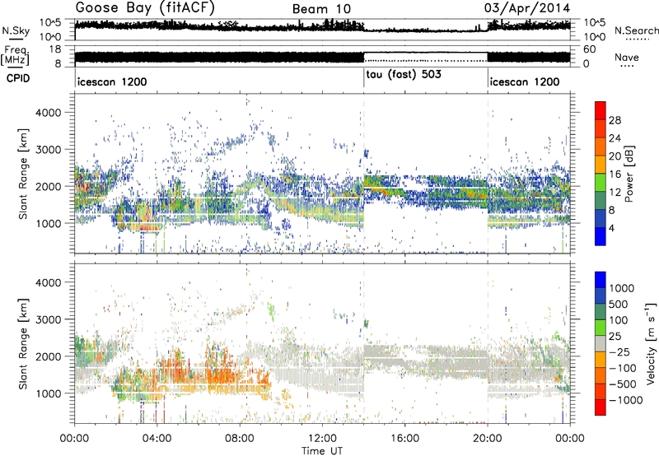Click the 'Slant Range [km]' label of the velocity panel
This screenshot has height=456, width=659.
[x=23, y=343]
